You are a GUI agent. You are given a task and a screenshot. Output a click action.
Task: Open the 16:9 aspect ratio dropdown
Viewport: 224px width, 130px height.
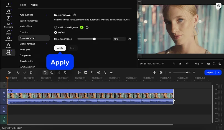[198, 64]
